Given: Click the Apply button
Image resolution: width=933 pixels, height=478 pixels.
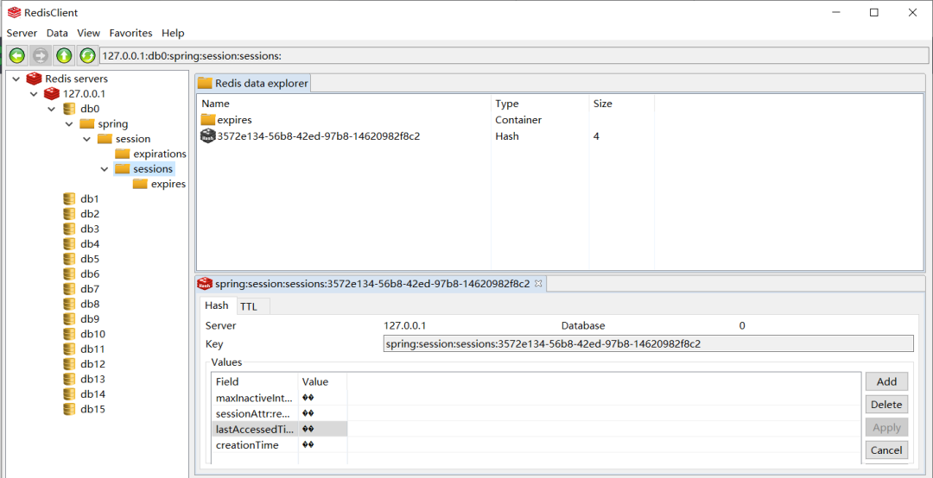Looking at the screenshot, I should pyautogui.click(x=886, y=427).
